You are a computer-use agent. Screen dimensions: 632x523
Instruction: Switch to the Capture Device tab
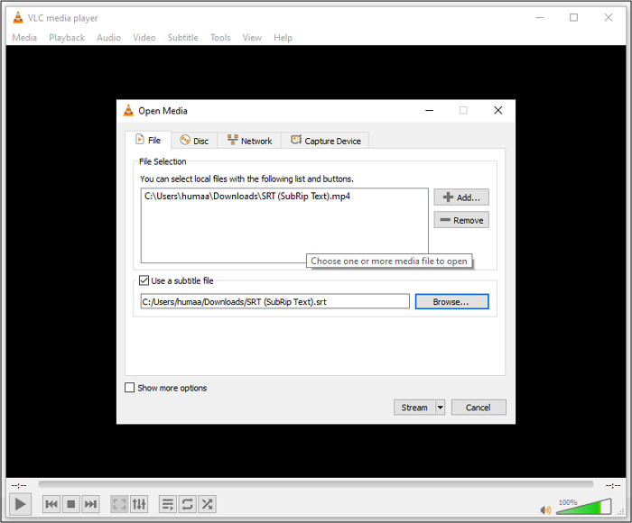pos(325,141)
